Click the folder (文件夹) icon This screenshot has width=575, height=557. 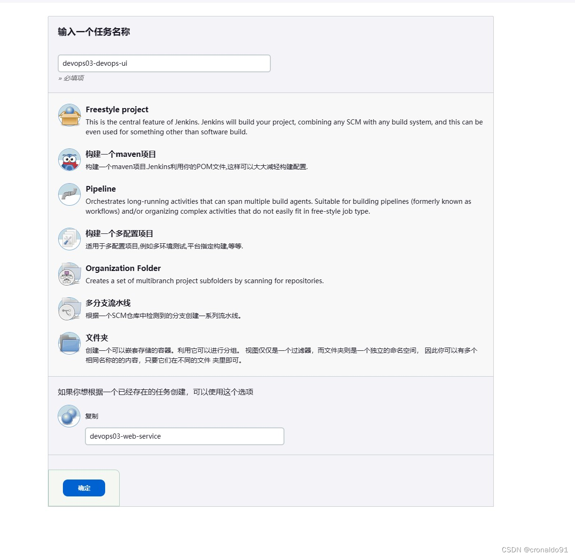(69, 343)
